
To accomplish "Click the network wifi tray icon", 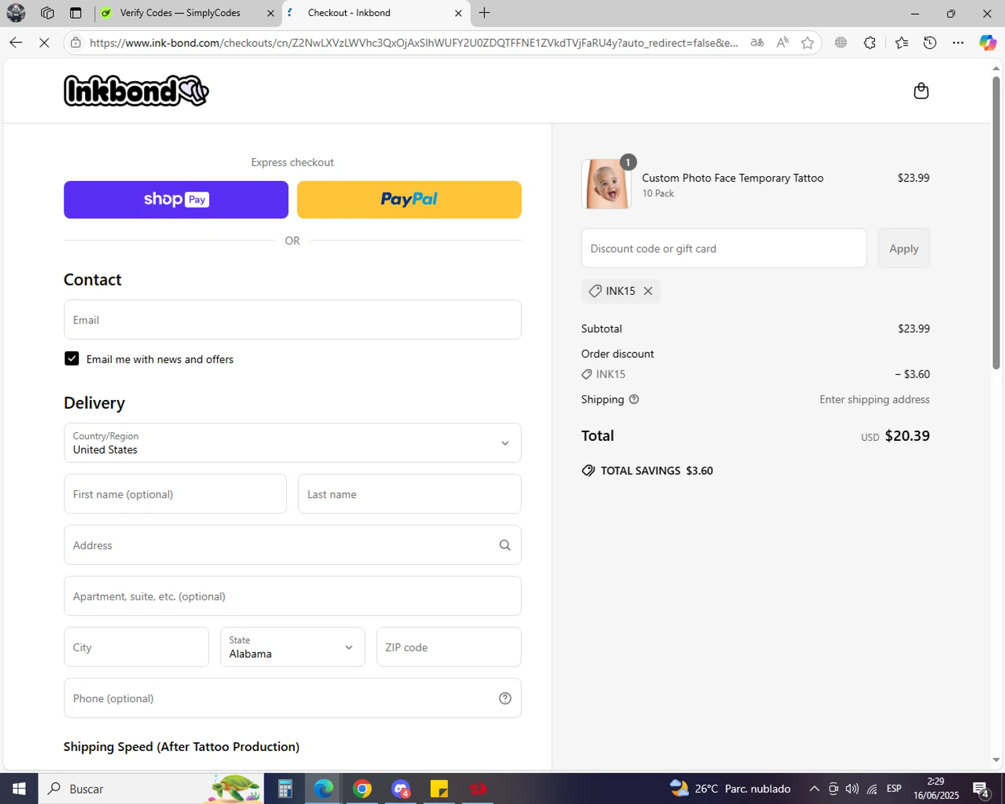I will 872,789.
